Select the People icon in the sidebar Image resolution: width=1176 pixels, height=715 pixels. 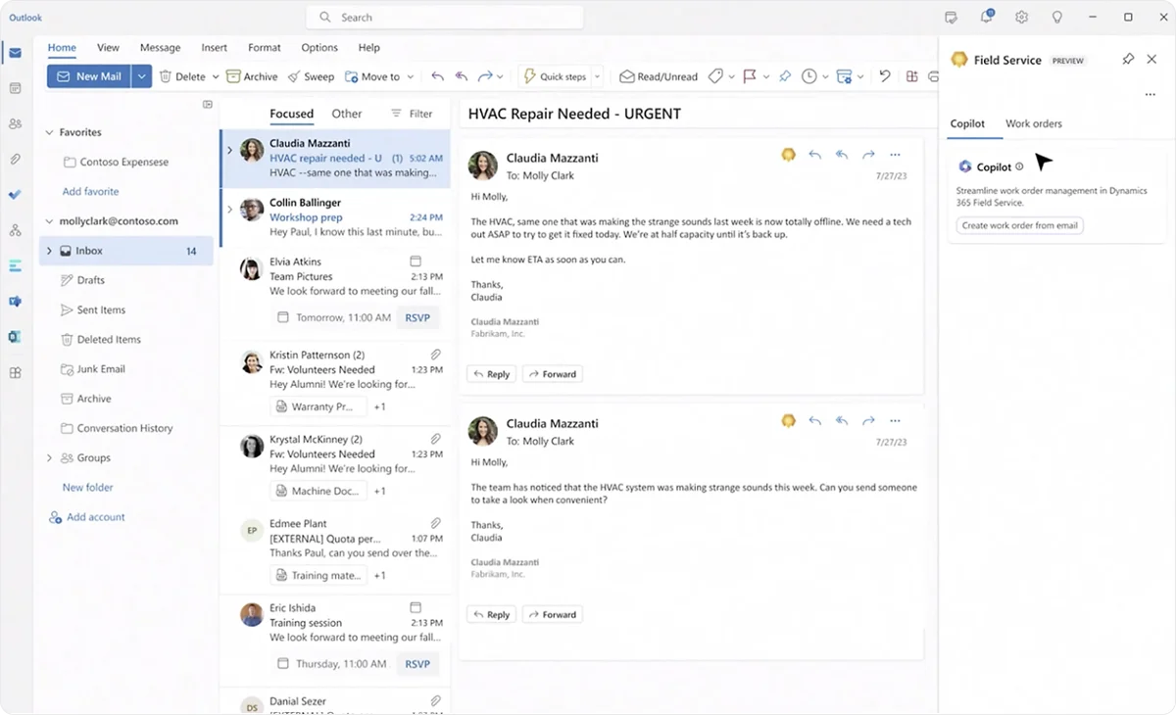click(14, 120)
